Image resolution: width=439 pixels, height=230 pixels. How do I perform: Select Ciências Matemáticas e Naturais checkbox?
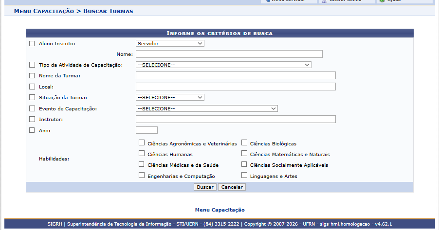pyautogui.click(x=244, y=153)
